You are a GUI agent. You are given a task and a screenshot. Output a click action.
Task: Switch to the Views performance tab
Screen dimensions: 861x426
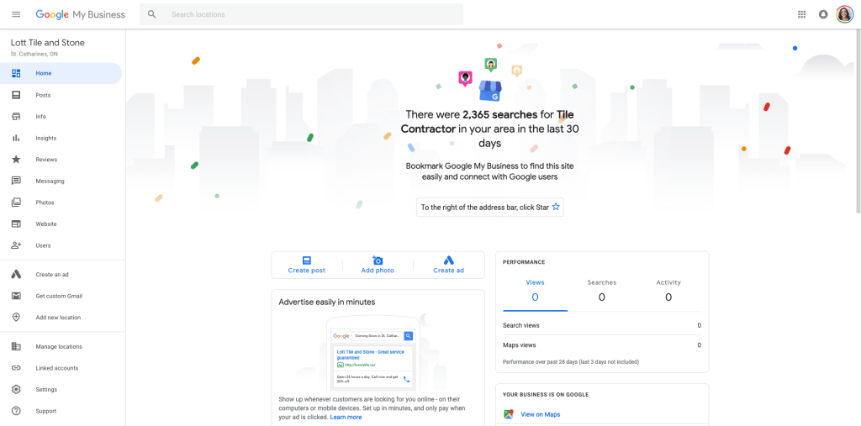pyautogui.click(x=535, y=291)
